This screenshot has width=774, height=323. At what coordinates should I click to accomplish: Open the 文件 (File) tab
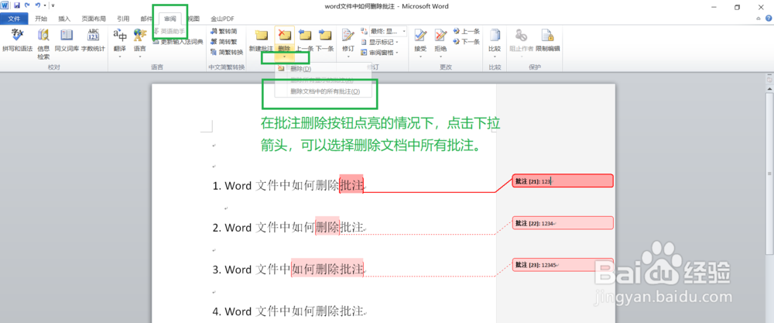coord(14,19)
